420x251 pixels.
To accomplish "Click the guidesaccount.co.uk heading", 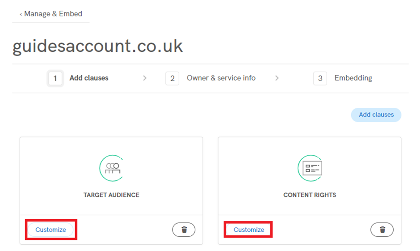I will click(97, 47).
